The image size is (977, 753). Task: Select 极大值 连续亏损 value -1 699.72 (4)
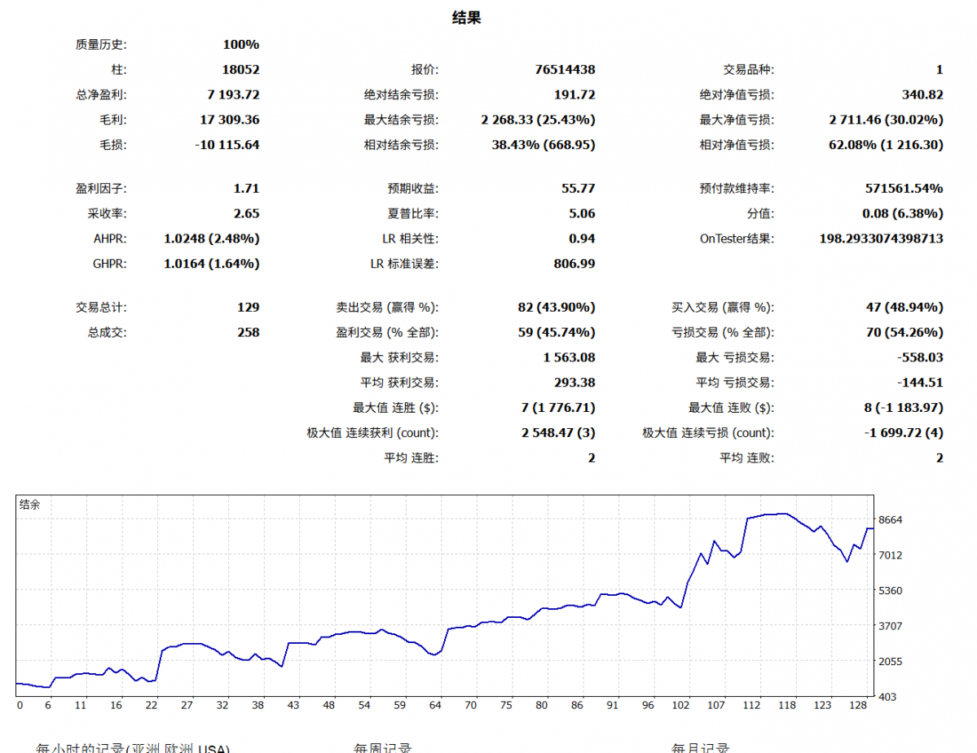(x=904, y=432)
